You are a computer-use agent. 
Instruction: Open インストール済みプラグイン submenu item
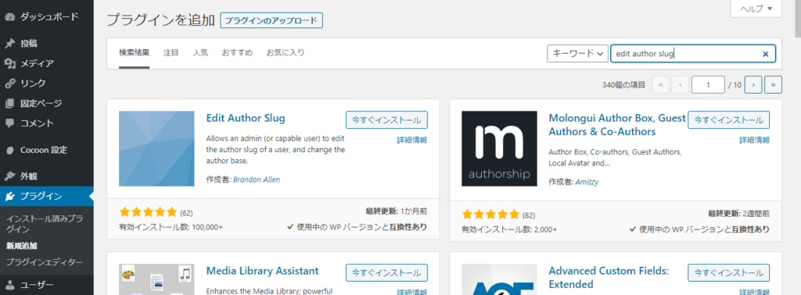point(45,224)
